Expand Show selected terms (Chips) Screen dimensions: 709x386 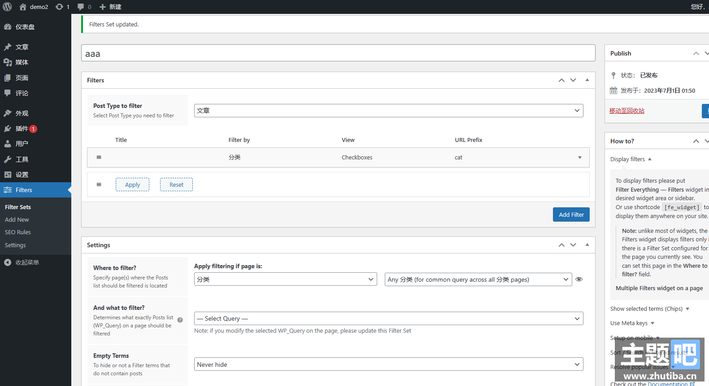(650, 309)
